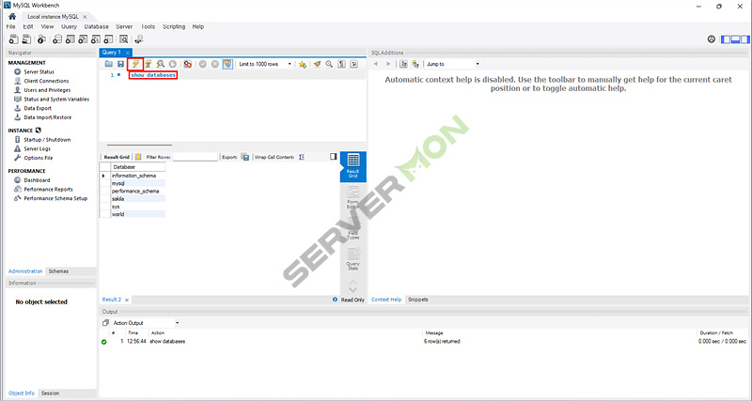Beautify query with the brush icon
The width and height of the screenshot is (752, 401).
click(317, 64)
